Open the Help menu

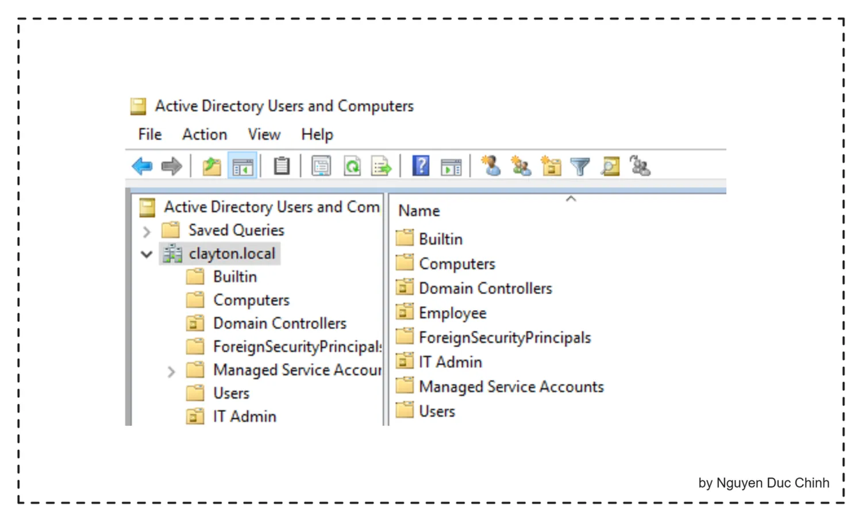coord(317,134)
